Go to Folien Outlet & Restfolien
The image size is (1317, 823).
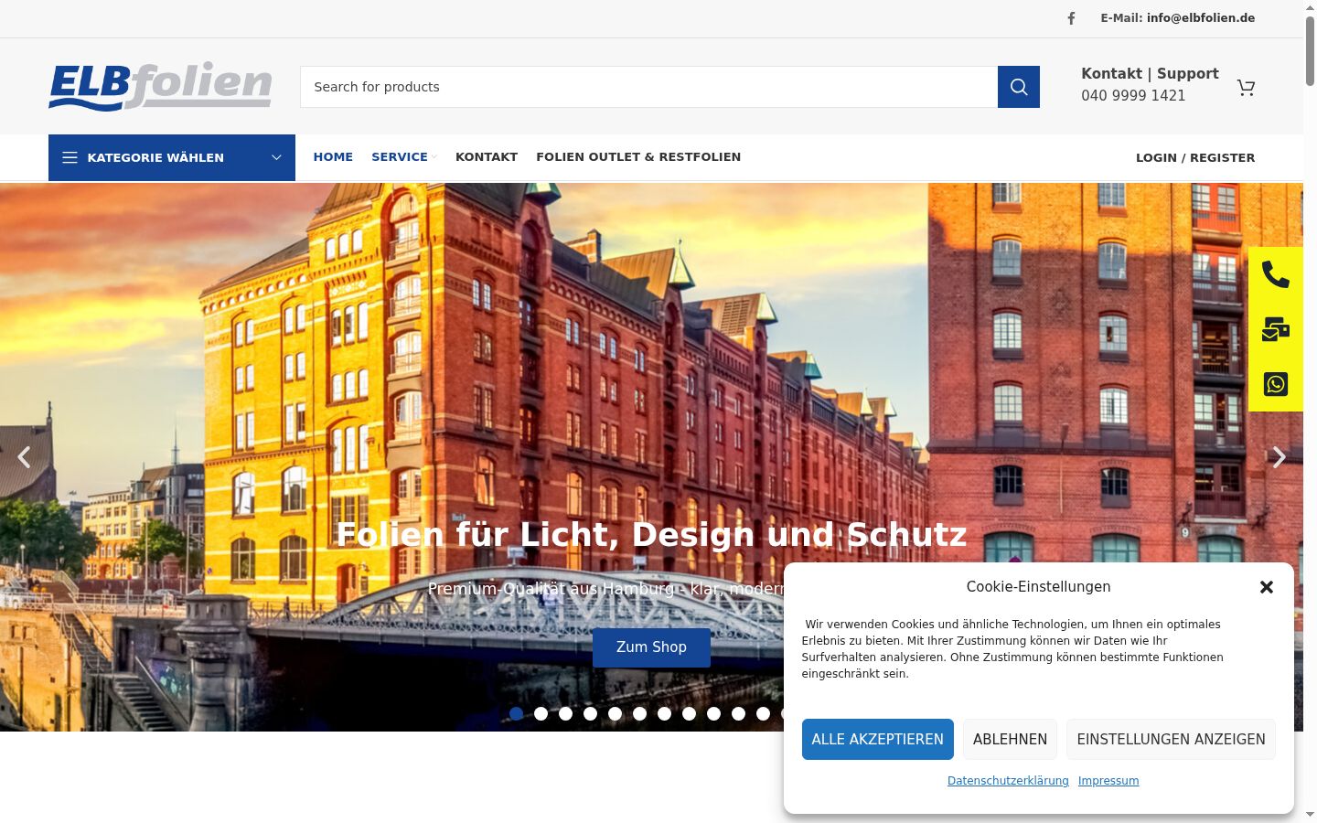click(x=638, y=156)
